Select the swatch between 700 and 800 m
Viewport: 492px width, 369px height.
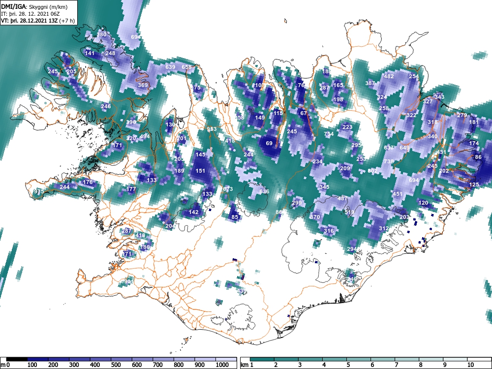pos(163,359)
